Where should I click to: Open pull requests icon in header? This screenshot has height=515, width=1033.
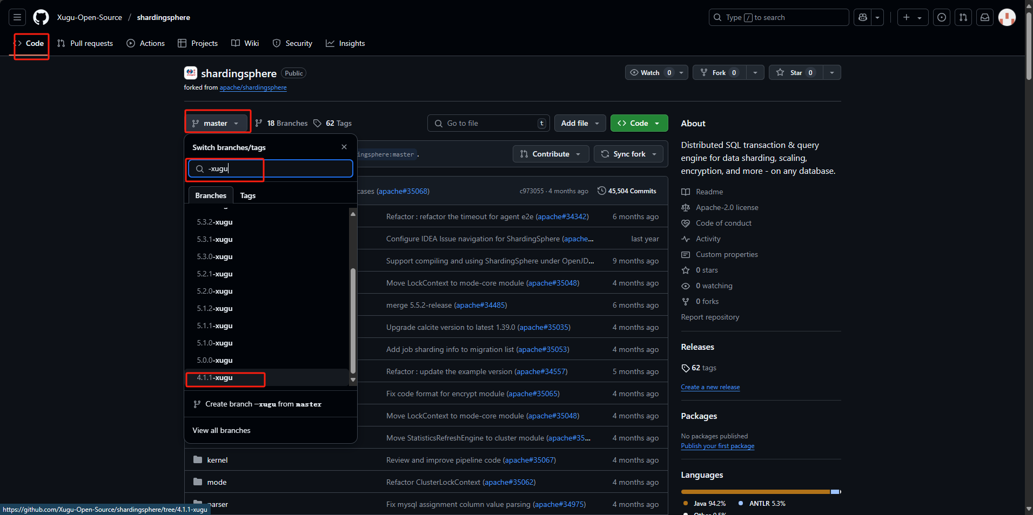coord(963,17)
